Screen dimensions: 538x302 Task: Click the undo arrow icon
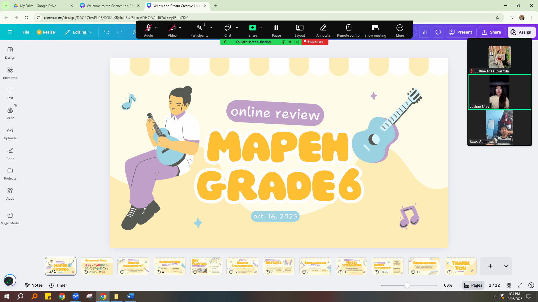(106, 32)
